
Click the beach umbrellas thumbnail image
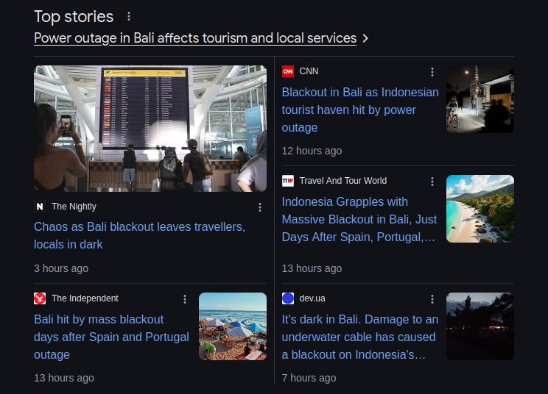click(x=233, y=326)
